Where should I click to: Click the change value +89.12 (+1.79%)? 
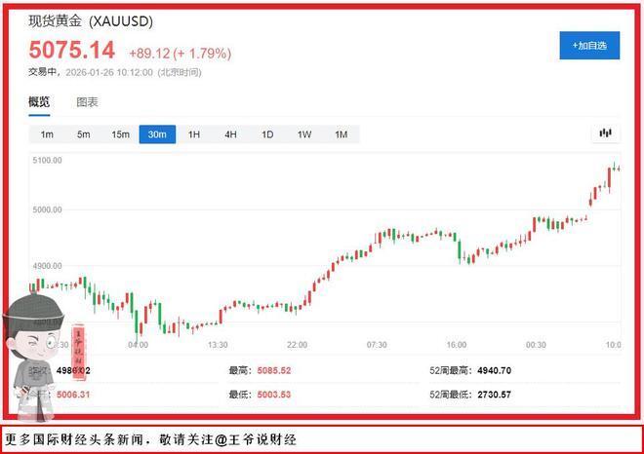[x=180, y=54]
